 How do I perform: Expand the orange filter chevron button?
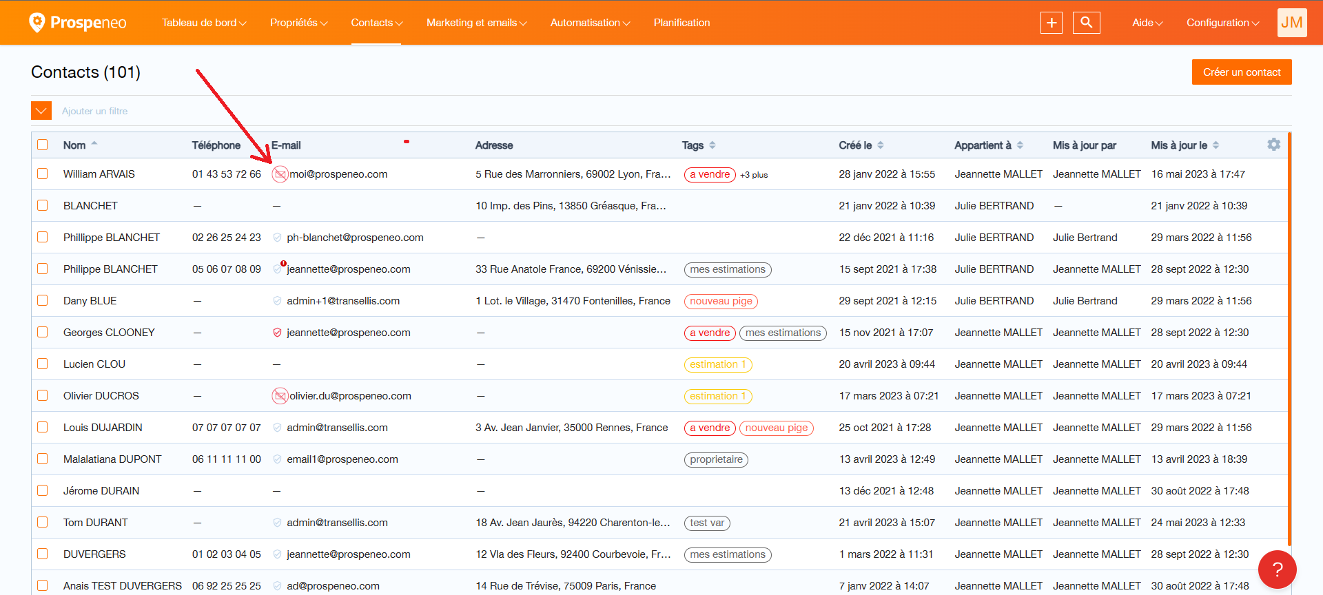41,111
